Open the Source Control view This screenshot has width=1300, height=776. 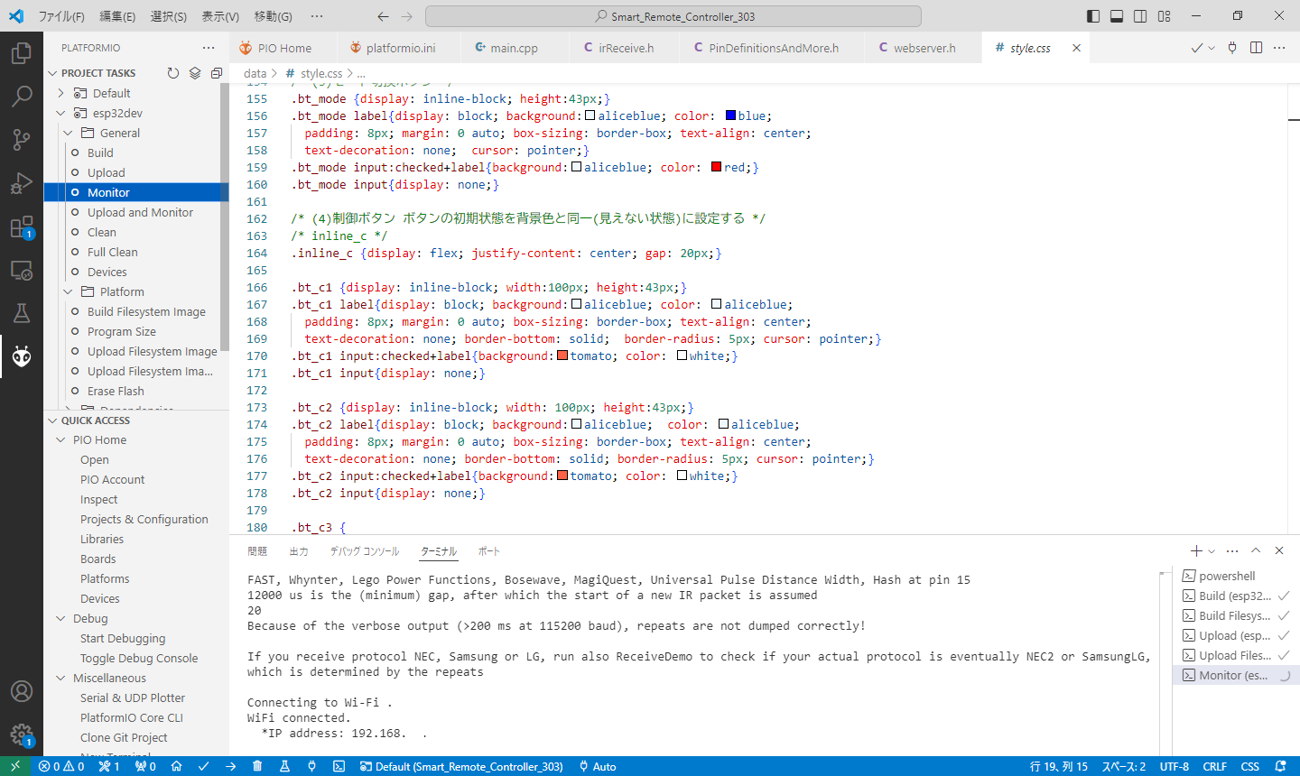pyautogui.click(x=22, y=139)
